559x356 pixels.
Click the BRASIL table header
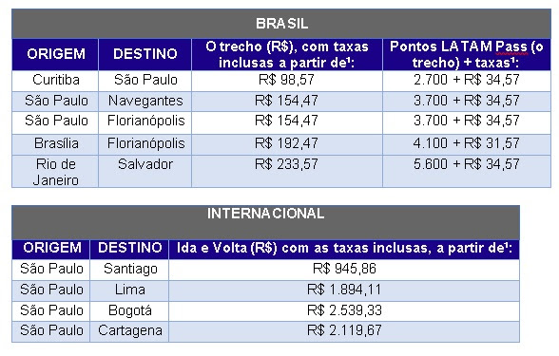[x=281, y=24]
